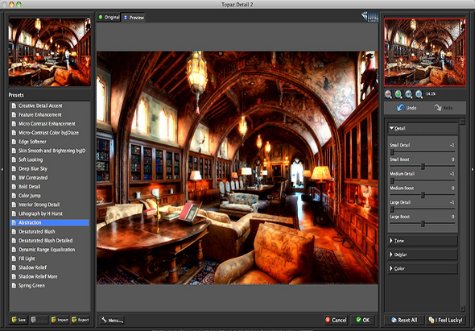Adjust the Large Boost slider
This screenshot has height=331, width=475.
423,224
